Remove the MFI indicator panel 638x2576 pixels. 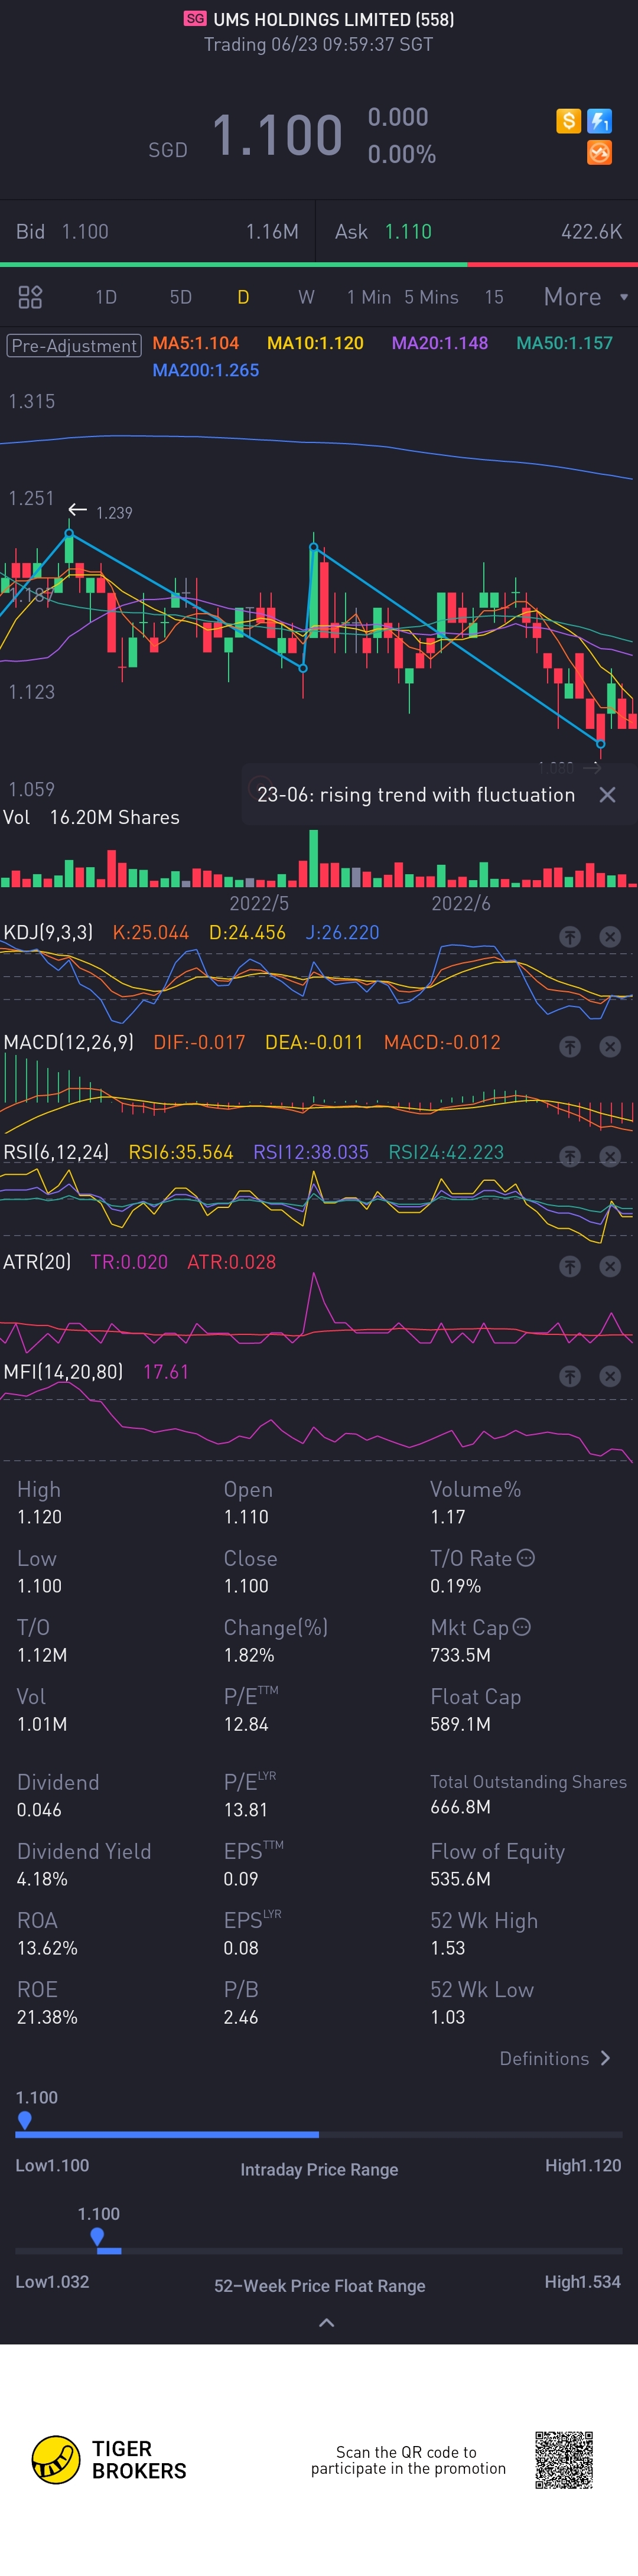[610, 1377]
